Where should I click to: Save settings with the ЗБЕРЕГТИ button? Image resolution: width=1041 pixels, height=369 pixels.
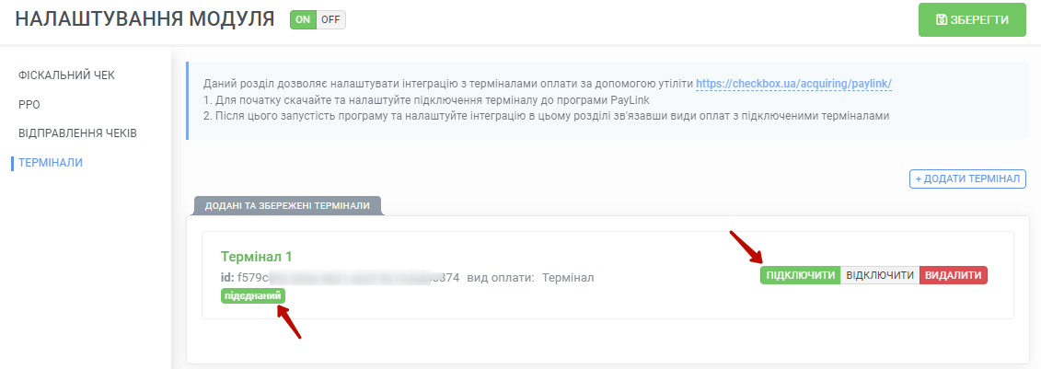click(972, 20)
